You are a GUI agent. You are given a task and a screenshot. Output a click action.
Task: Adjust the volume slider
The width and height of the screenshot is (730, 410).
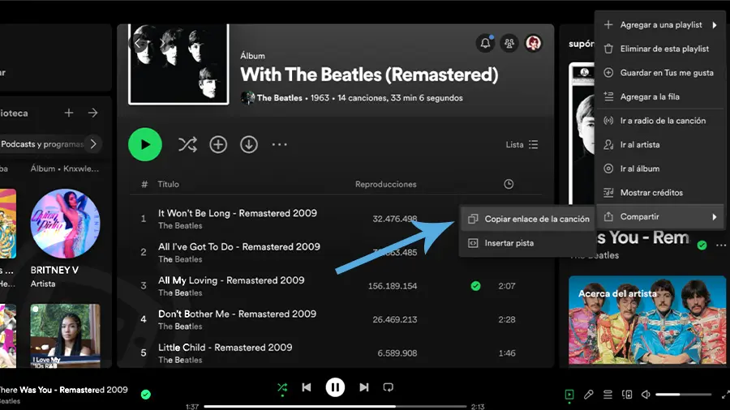(684, 394)
